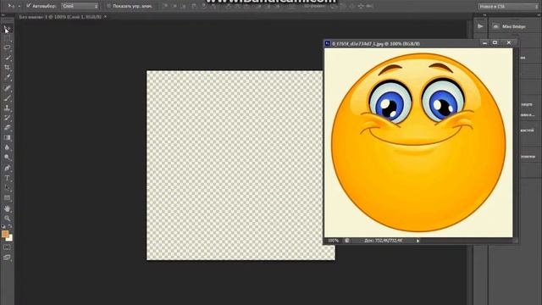This screenshot has height=305, width=542.
Task: Close the untitled document tab
Action: [x=105, y=17]
